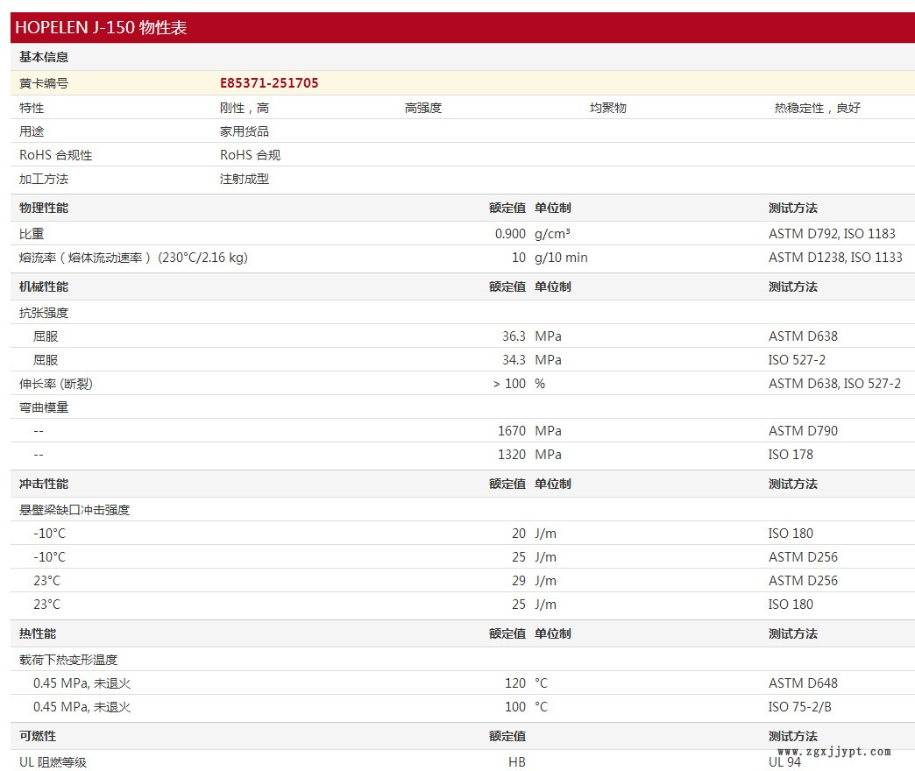
Task: Click the "热性能" section header
Action: (x=38, y=634)
